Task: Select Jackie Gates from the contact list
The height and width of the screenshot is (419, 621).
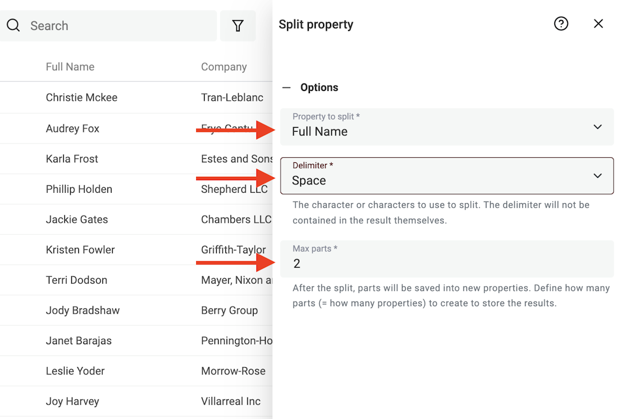Action: click(x=76, y=219)
